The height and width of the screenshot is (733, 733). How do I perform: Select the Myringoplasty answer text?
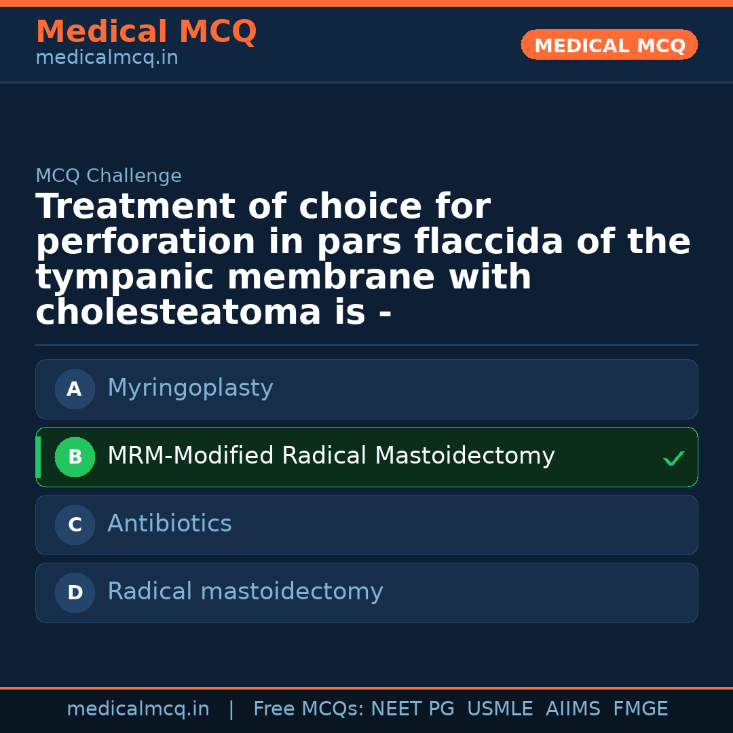(x=190, y=388)
